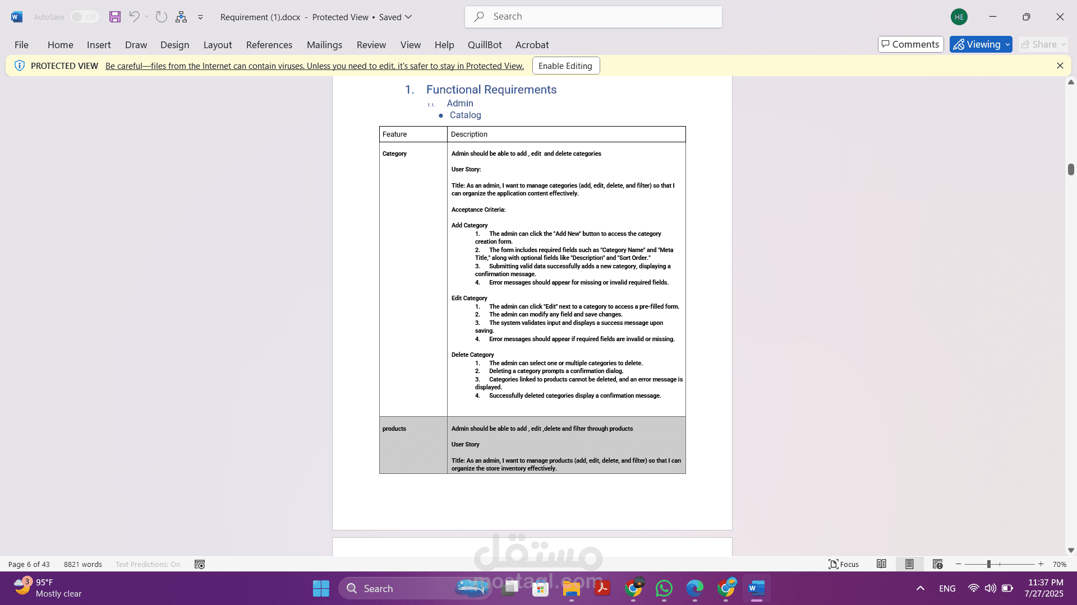The width and height of the screenshot is (1077, 605).
Task: Click the organization chart quick access icon
Action: 181,17
